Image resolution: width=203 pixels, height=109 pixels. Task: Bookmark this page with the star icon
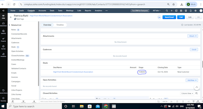[173, 4]
